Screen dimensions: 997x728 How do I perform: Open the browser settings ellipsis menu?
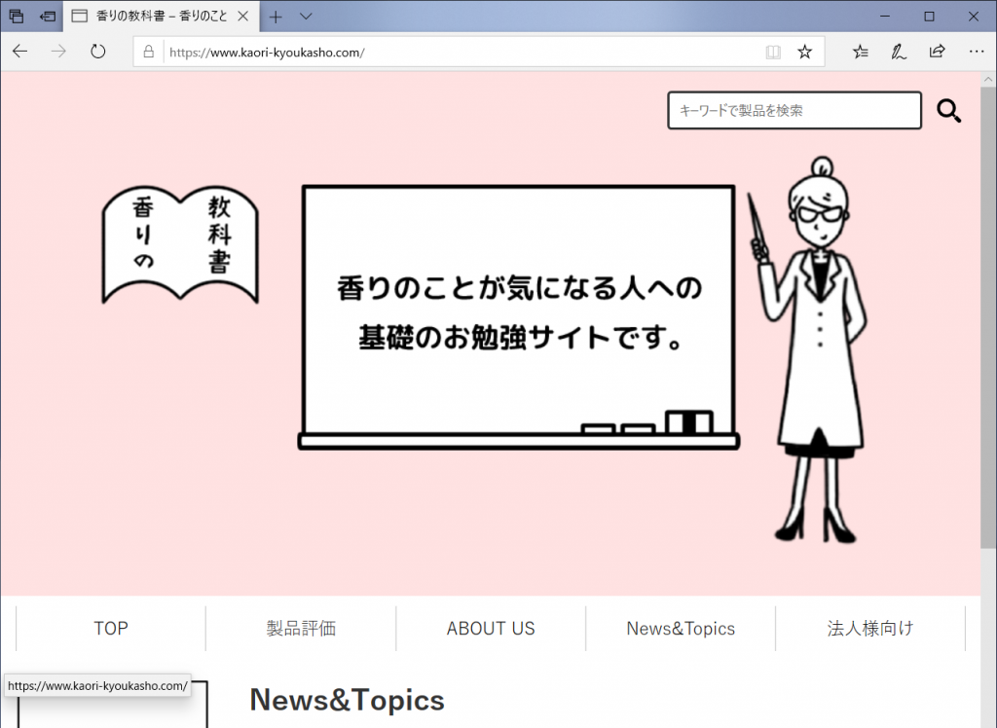coord(977,52)
